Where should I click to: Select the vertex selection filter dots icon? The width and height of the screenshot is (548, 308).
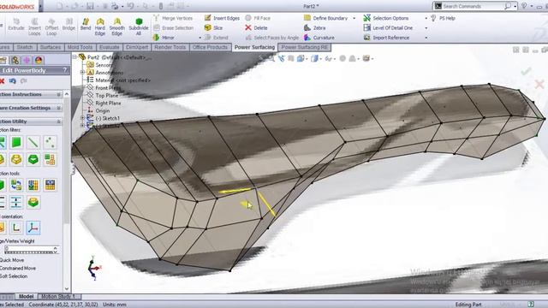pos(50,142)
